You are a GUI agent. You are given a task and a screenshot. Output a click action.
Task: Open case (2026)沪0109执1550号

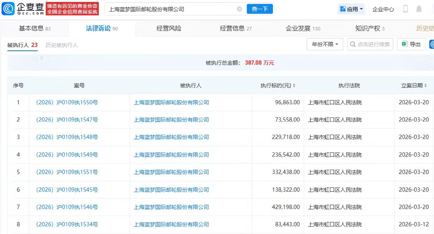(x=67, y=103)
